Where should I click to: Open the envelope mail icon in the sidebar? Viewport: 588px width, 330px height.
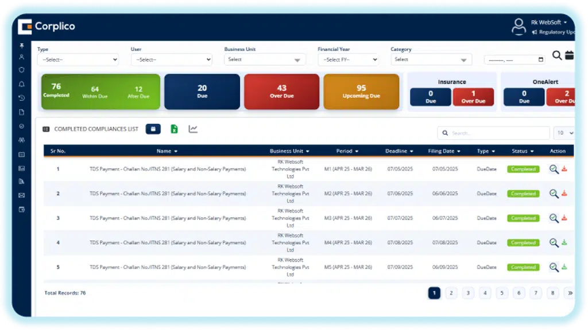click(22, 195)
